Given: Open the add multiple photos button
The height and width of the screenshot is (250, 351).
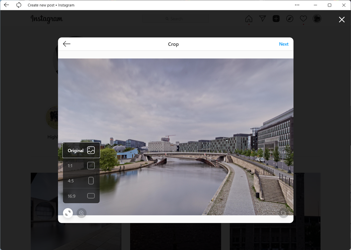Looking at the screenshot, I should click(x=283, y=213).
